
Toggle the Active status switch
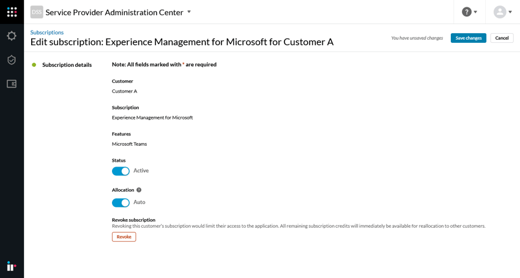(x=121, y=171)
